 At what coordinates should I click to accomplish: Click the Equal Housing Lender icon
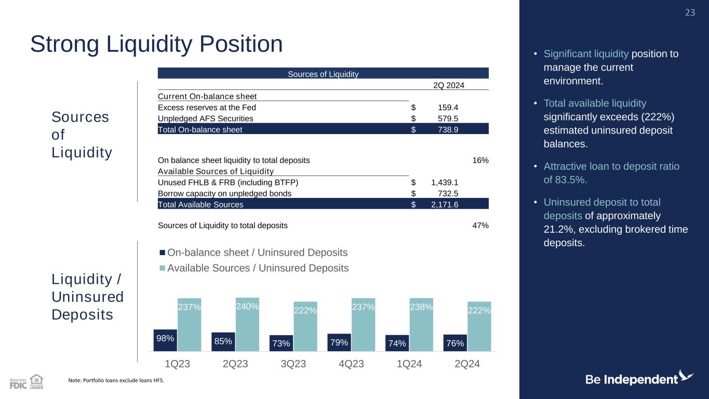[36, 381]
